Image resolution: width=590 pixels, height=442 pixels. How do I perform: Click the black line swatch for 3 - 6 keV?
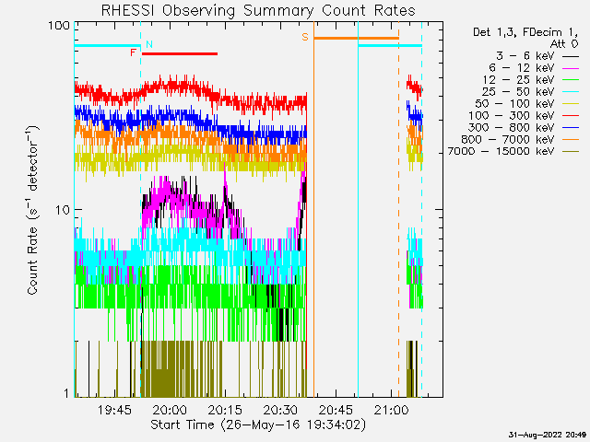[571, 57]
